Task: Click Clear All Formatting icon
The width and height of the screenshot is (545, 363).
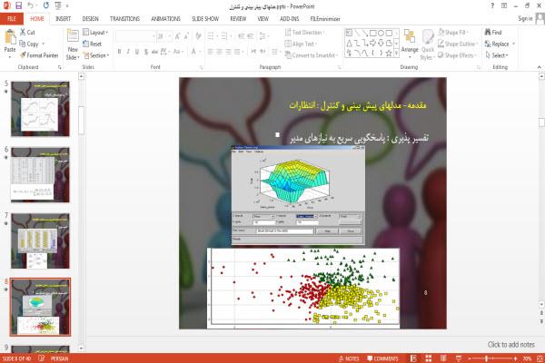Action: (198, 35)
